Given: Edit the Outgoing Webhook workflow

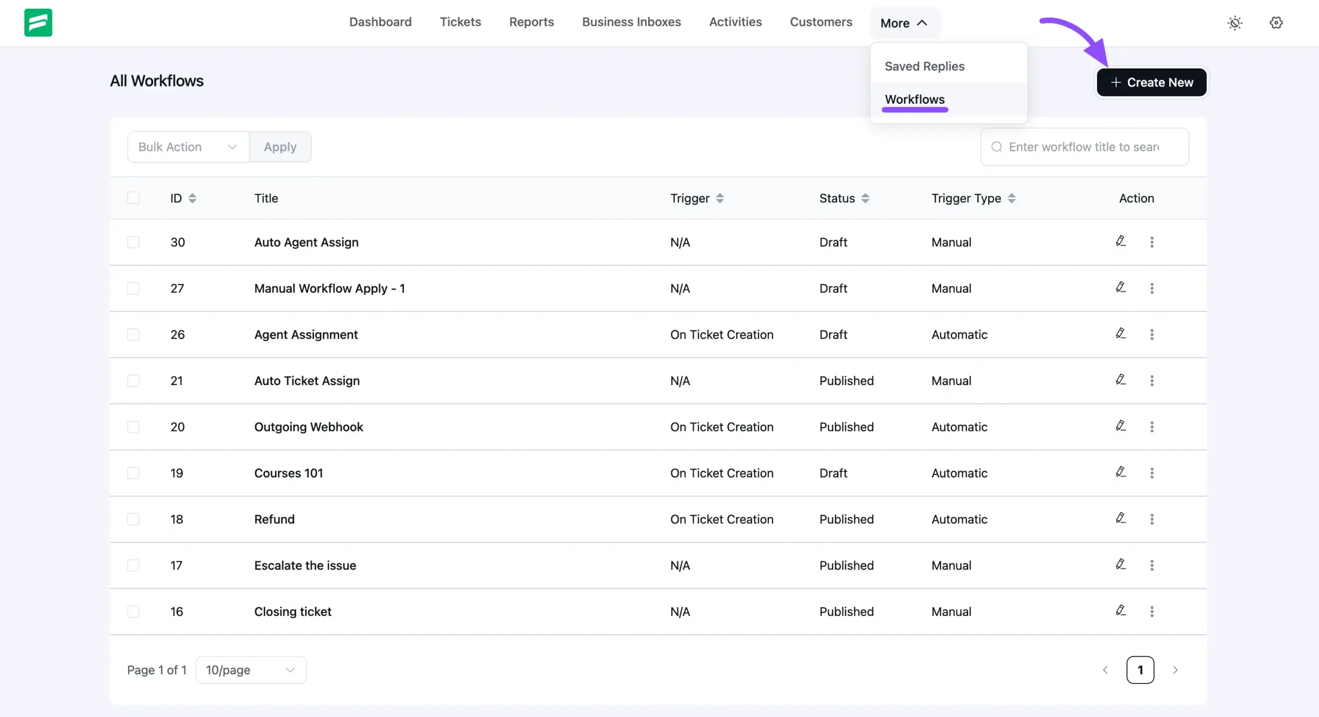Looking at the screenshot, I should pyautogui.click(x=1121, y=426).
